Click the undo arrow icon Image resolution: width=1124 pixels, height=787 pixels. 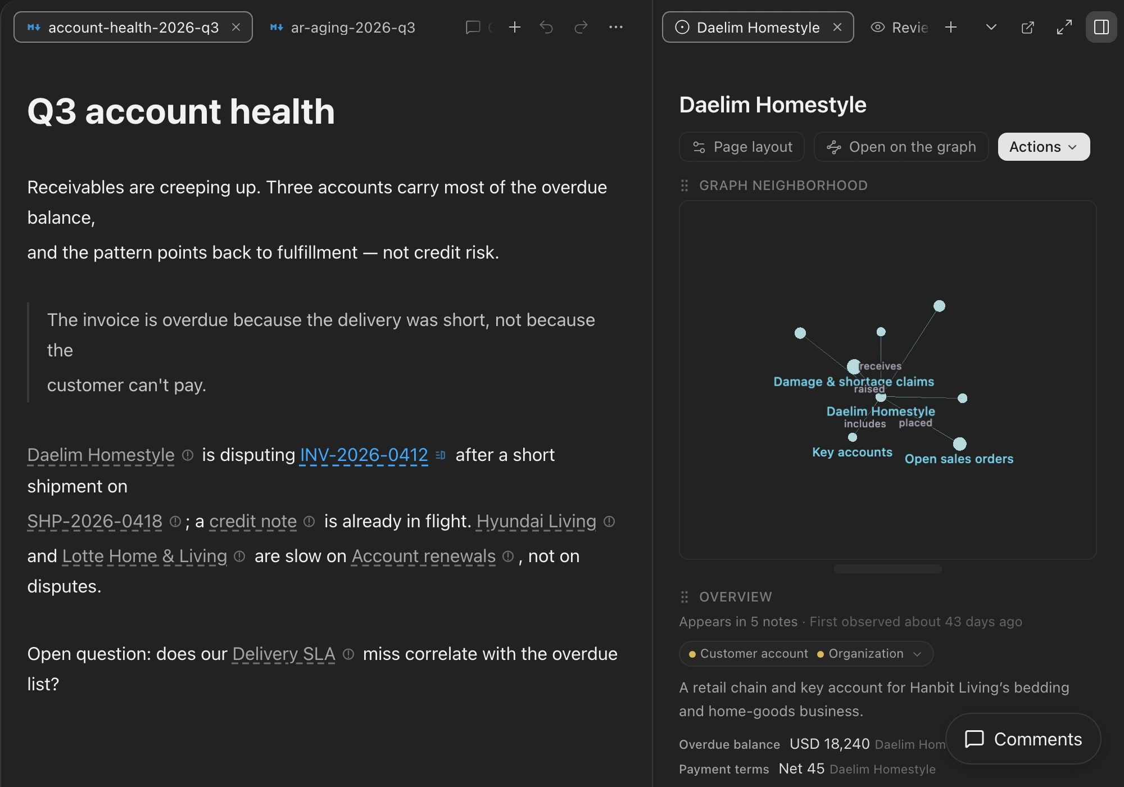point(546,27)
